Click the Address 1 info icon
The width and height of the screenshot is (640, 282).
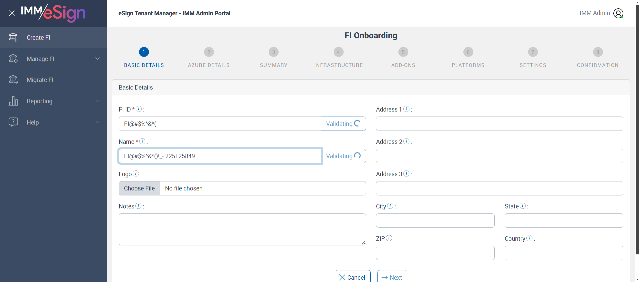[406, 109]
